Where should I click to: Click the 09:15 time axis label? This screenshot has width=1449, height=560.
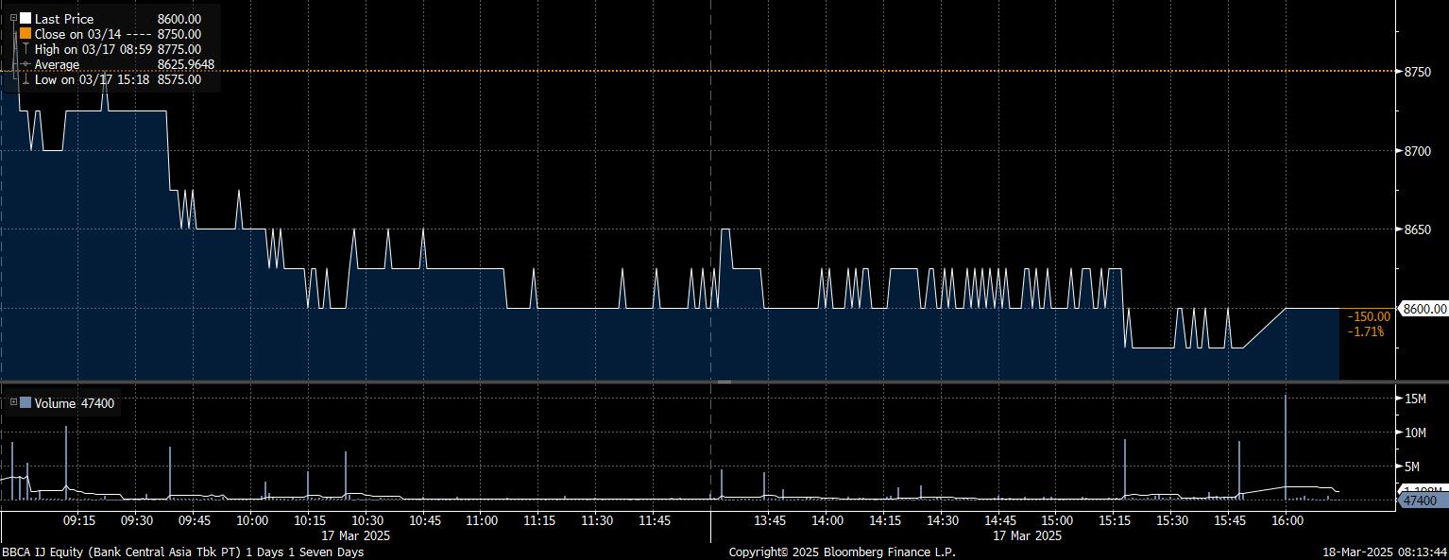78,521
